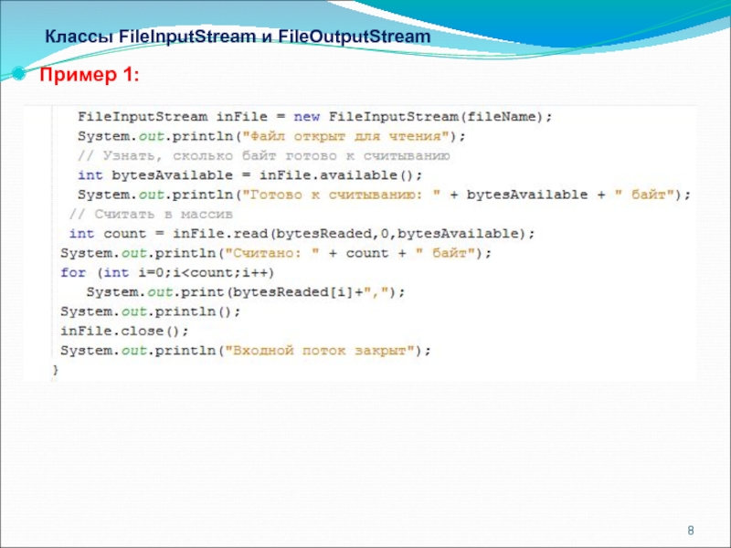The height and width of the screenshot is (548, 731).
Task: Click code line 'FileInputStream inFile = new FileInputStream(fileName);'
Action: pos(314,117)
